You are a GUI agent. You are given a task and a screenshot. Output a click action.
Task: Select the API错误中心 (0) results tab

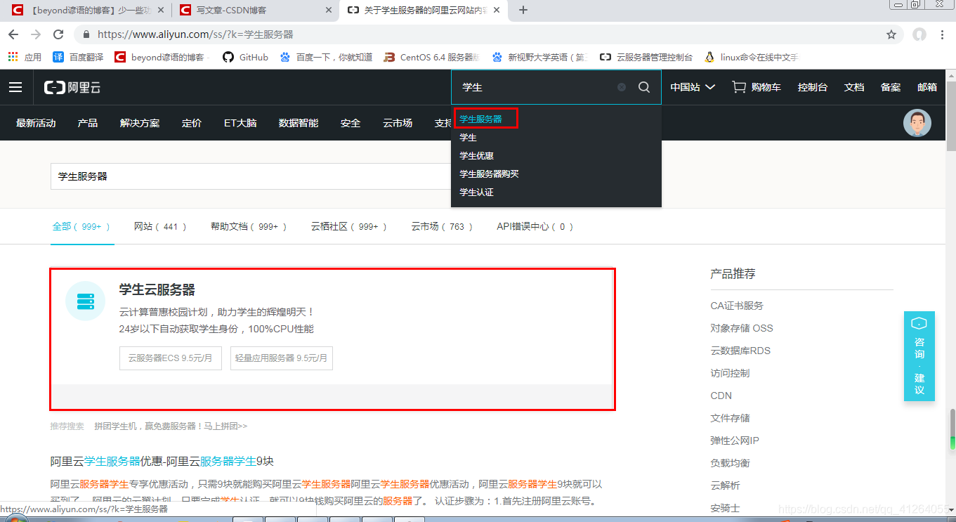pyautogui.click(x=535, y=227)
